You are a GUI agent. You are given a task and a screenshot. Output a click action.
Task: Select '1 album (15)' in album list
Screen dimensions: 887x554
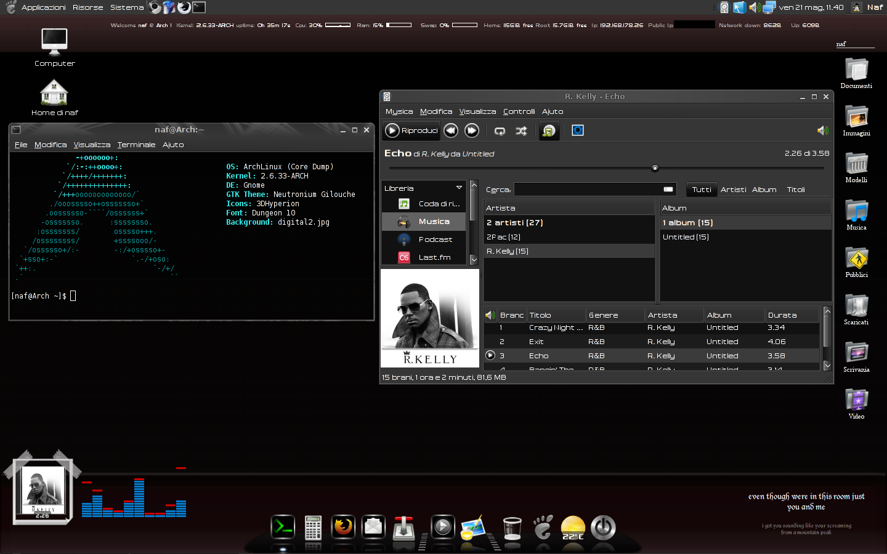pyautogui.click(x=745, y=223)
